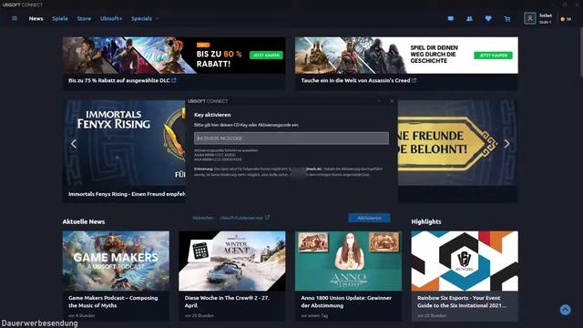Viewport: 583px width, 328px height.
Task: Click 'Diese Woche in The Crew 2' headline
Action: tap(227, 302)
